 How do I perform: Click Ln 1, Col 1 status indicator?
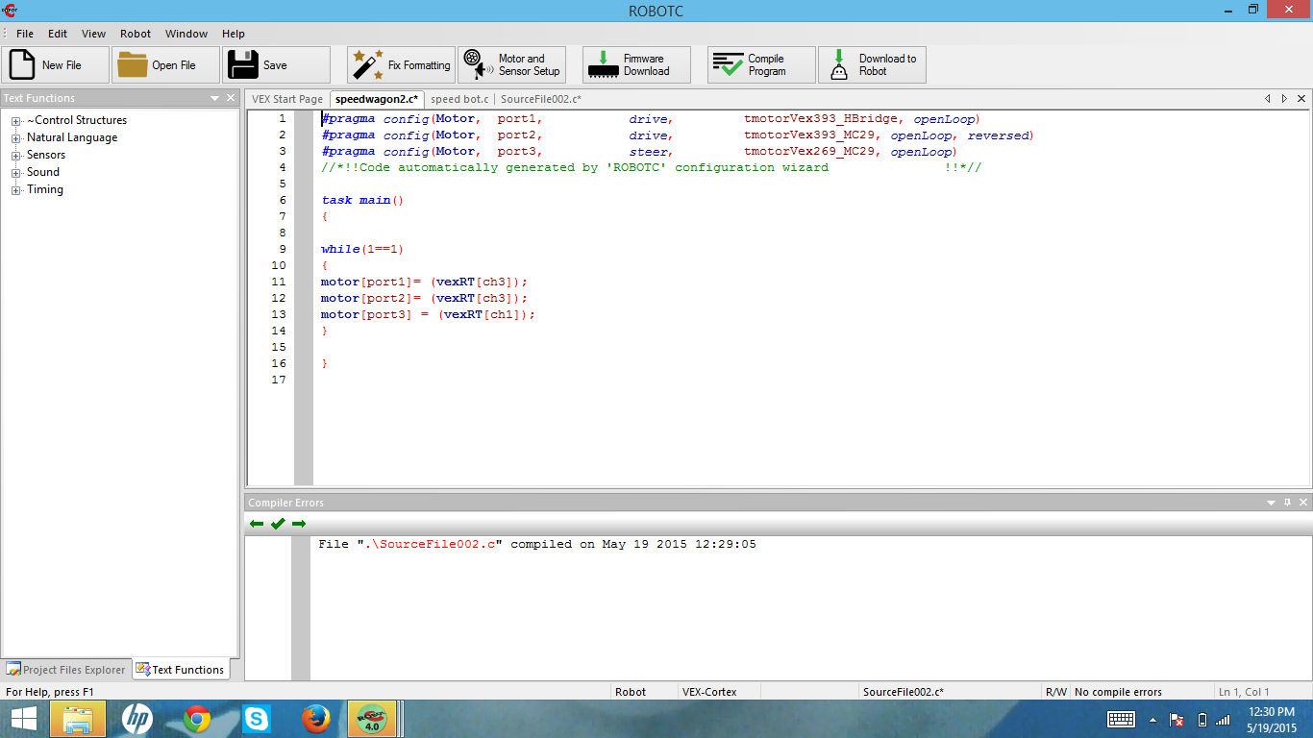[x=1244, y=692]
